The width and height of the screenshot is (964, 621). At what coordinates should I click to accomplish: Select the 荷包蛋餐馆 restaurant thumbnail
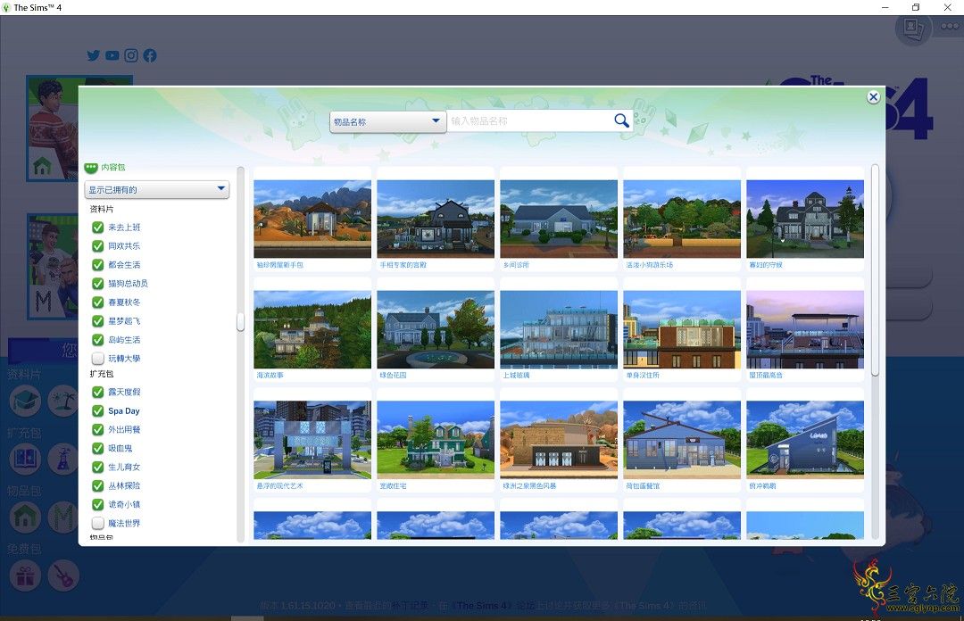pos(682,440)
